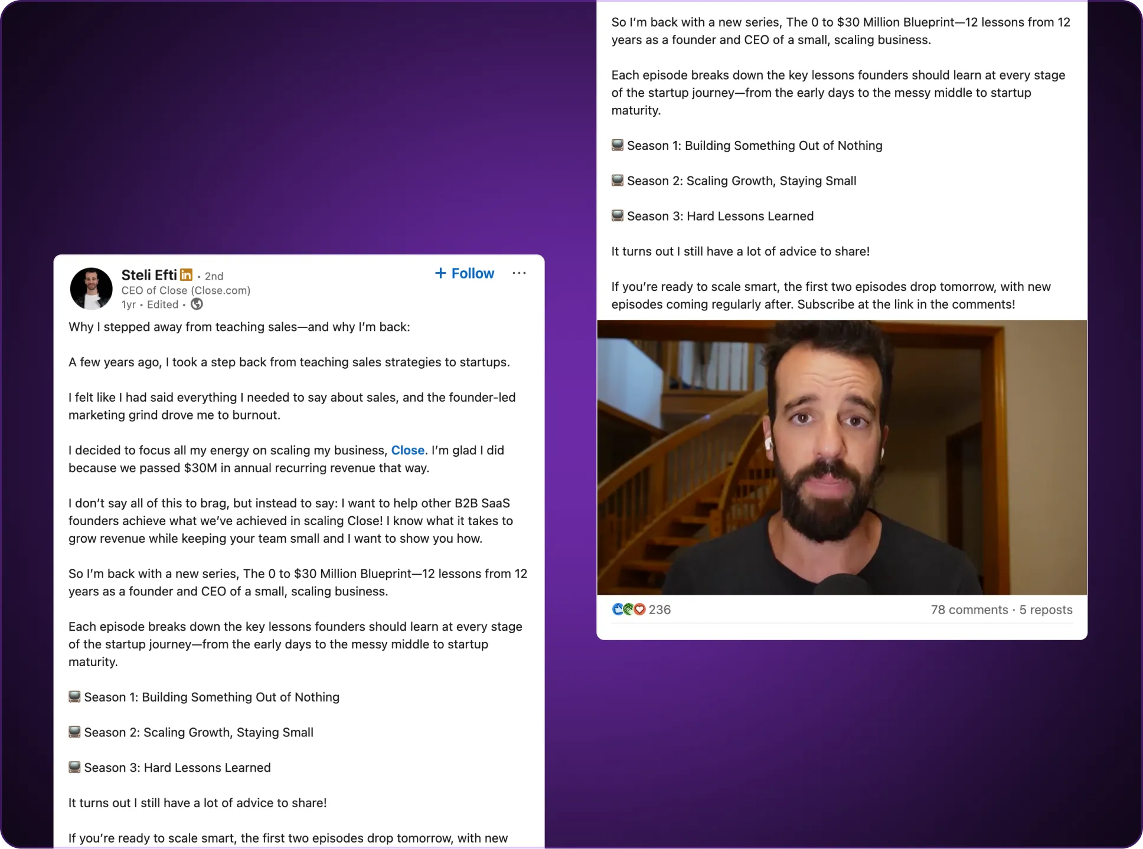Play the video of the bearded man
The image size is (1143, 849).
tap(842, 457)
